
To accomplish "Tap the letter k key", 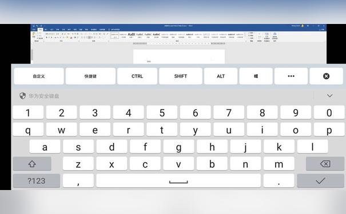I will (x=279, y=147).
